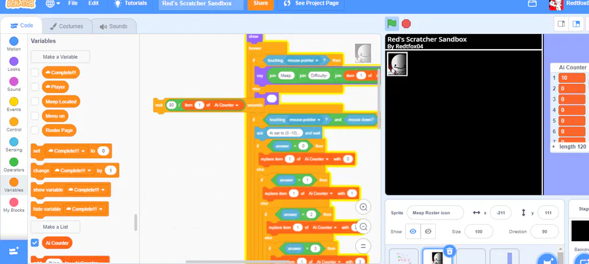Open dropdown in hide variable block
This screenshot has width=589, height=264.
(x=84, y=209)
